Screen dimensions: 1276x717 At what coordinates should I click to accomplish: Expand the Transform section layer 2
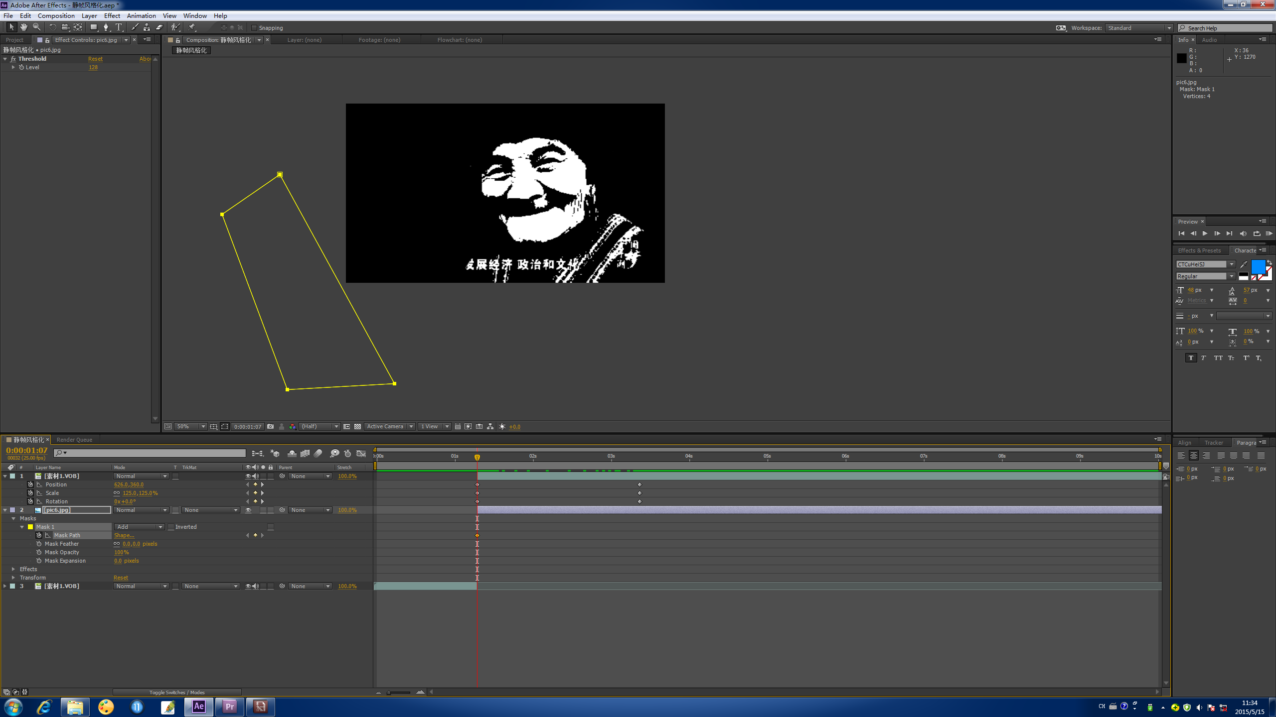[13, 577]
